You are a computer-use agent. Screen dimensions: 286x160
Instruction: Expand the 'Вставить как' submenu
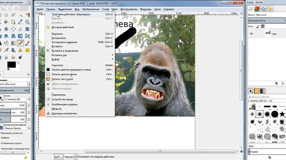click(80, 55)
